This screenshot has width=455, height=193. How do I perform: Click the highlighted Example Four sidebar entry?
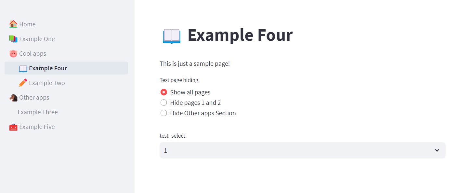48,68
